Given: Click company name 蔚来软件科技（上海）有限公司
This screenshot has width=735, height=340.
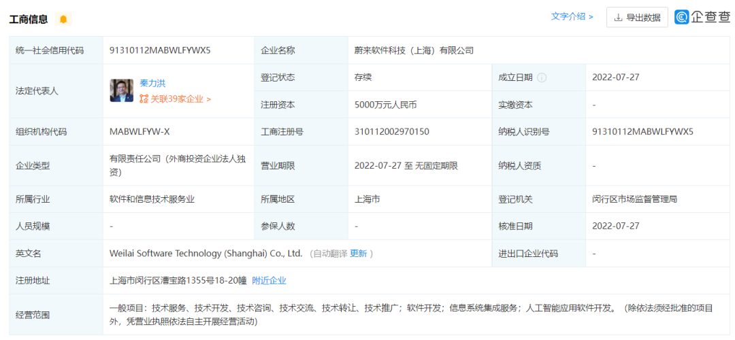Looking at the screenshot, I should pos(414,50).
